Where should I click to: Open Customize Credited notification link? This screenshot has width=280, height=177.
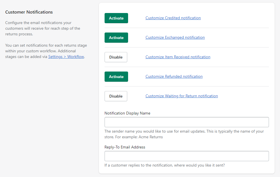click(173, 18)
